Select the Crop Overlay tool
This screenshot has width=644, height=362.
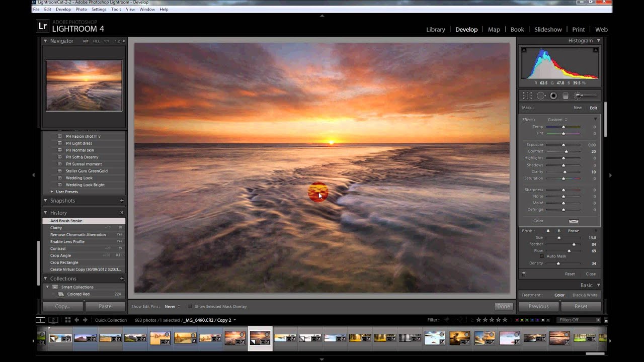tap(527, 96)
